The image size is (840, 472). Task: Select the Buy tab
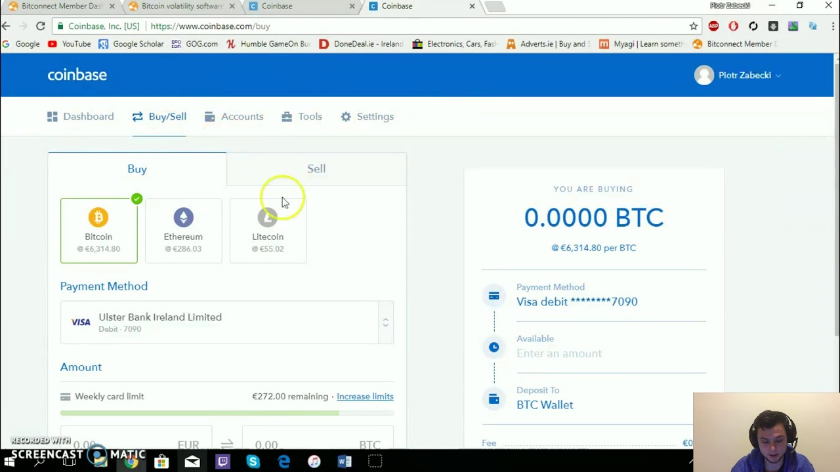(137, 169)
